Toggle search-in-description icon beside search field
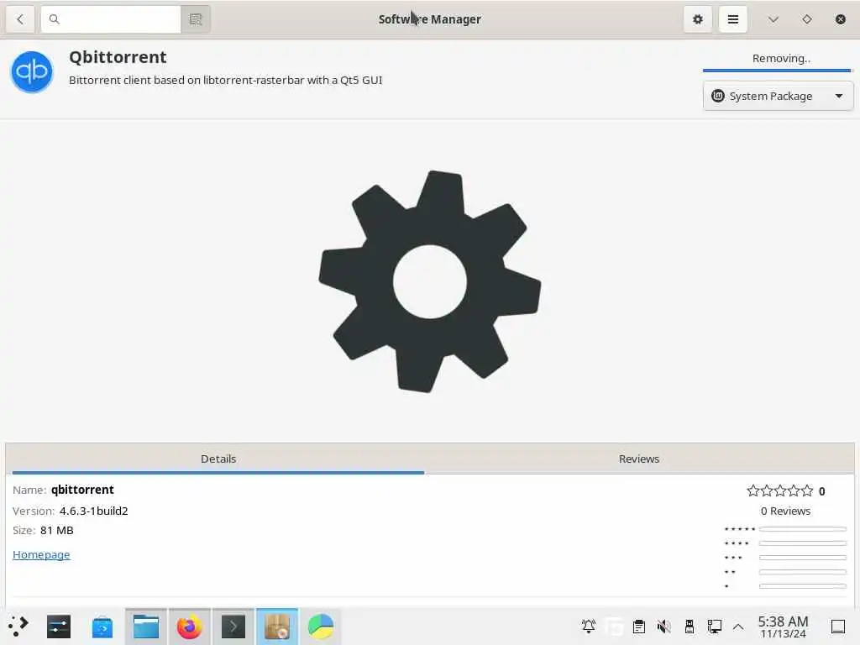 coord(196,19)
